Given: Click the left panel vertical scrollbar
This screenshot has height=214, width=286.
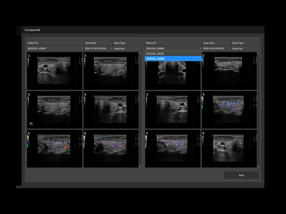Looking at the screenshot, I should 140,110.
